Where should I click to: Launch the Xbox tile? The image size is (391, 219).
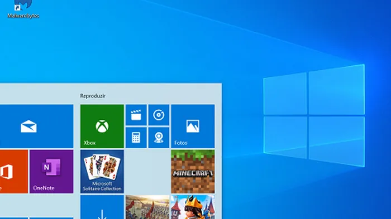[102, 126]
